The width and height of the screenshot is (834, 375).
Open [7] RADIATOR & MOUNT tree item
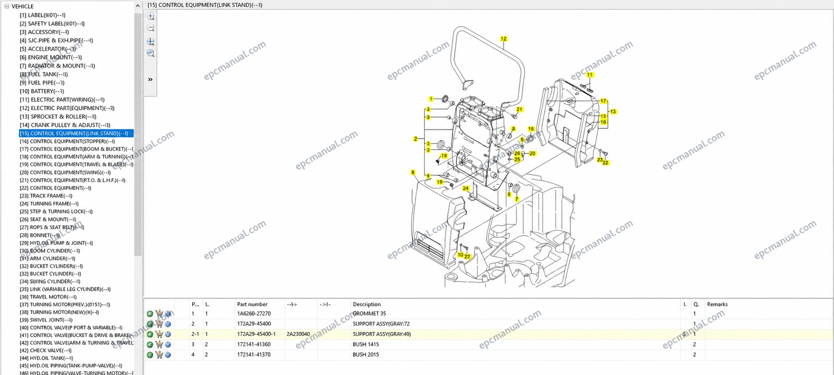tap(57, 66)
